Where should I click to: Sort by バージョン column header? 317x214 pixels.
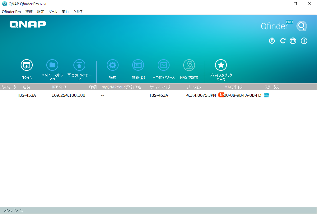(194, 87)
